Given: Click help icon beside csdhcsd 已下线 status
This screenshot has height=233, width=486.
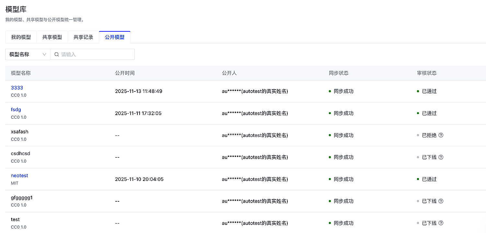Looking at the screenshot, I should point(441,157).
